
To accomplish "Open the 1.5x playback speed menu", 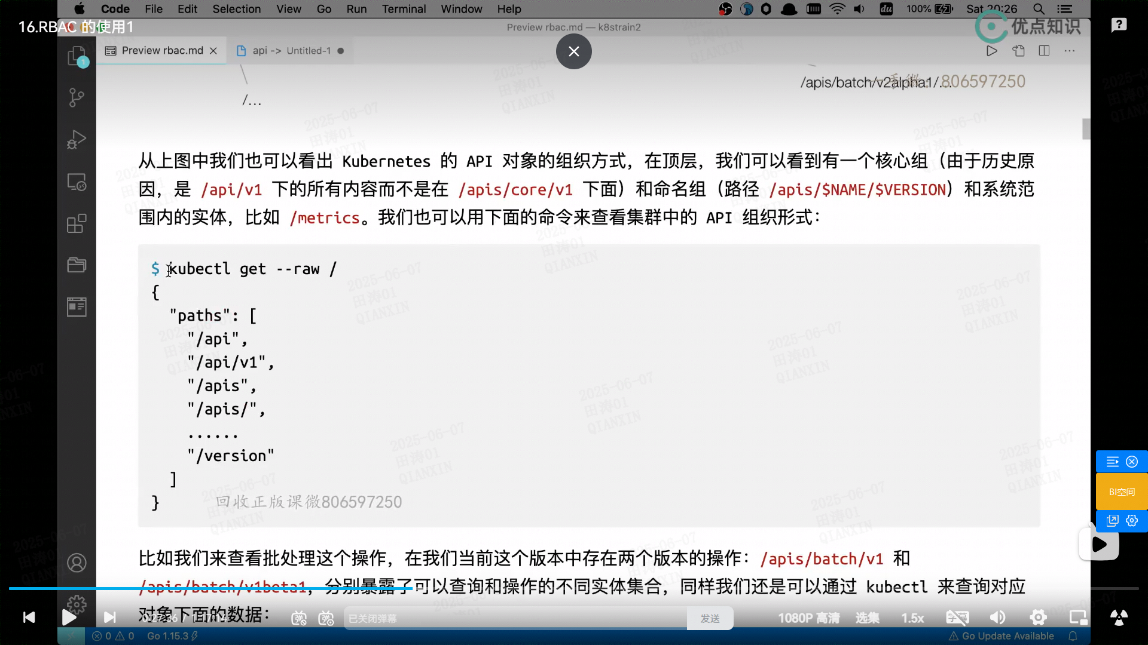I will (x=912, y=618).
